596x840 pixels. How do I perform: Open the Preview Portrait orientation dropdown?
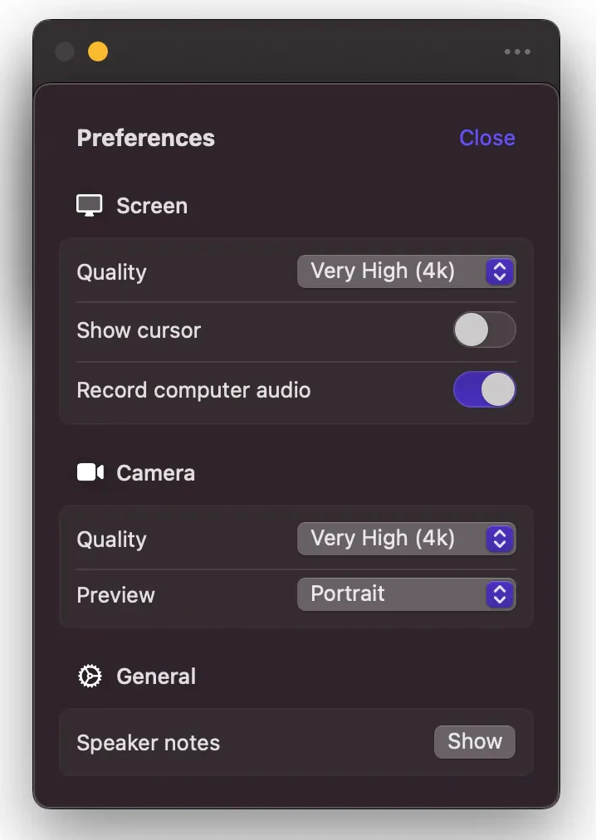[x=406, y=594]
